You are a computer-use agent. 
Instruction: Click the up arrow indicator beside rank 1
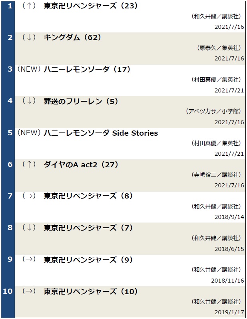coord(29,6)
